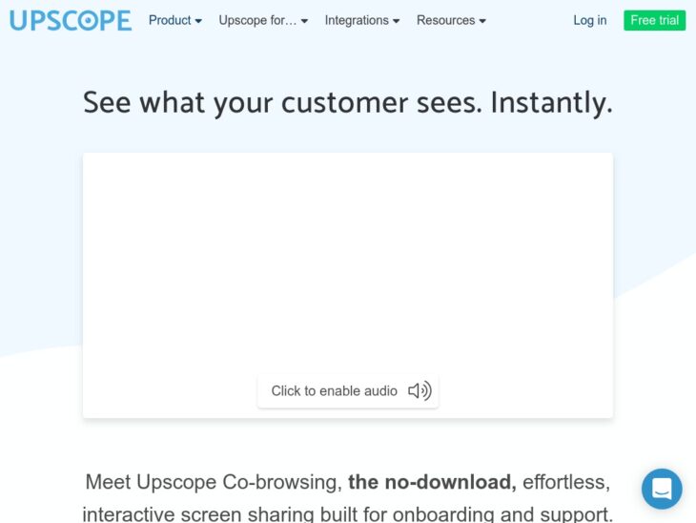Viewport: 696px width, 523px height.
Task: Click the Integrations dropdown arrow
Action: click(x=396, y=21)
